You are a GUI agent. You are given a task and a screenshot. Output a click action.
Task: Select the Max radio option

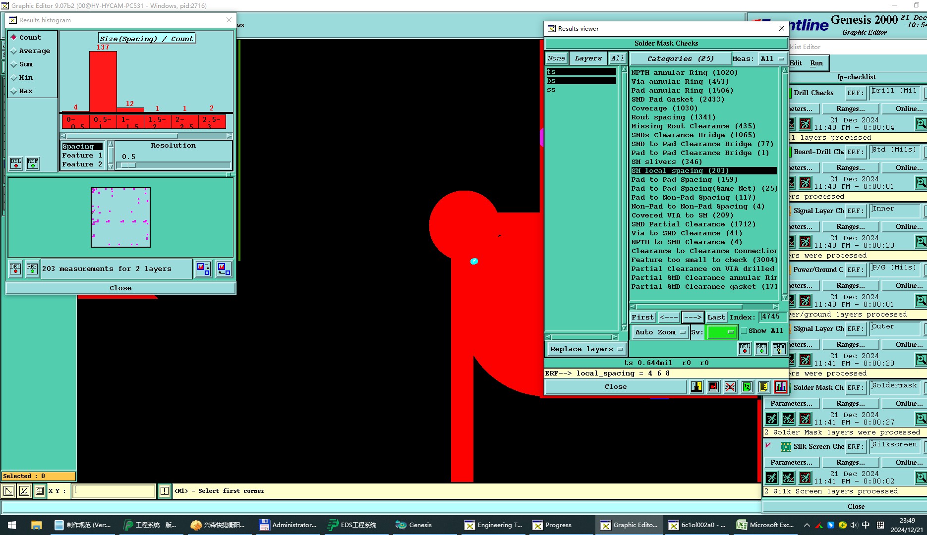tap(22, 91)
